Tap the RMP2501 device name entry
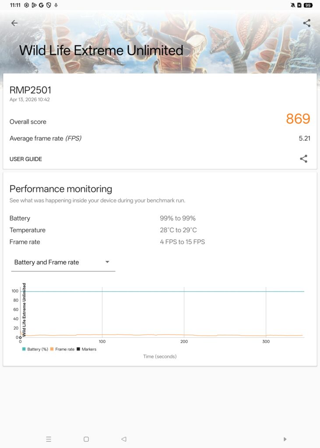 tap(30, 90)
